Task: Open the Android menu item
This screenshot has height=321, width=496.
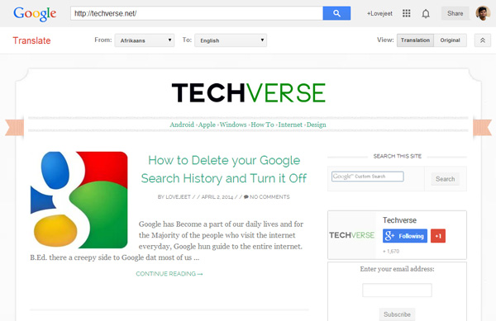Action: pyautogui.click(x=182, y=125)
